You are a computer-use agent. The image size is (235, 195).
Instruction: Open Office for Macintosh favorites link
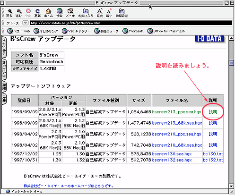[x=166, y=31]
